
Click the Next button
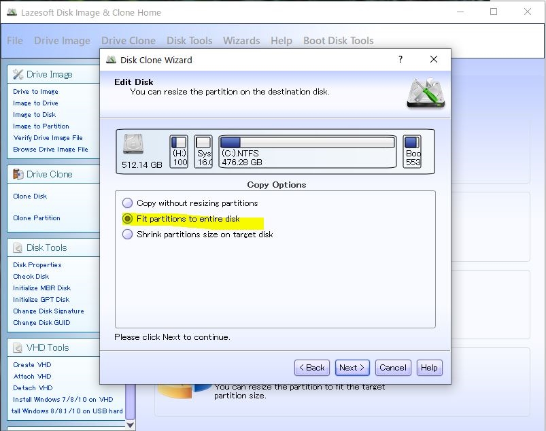(352, 368)
